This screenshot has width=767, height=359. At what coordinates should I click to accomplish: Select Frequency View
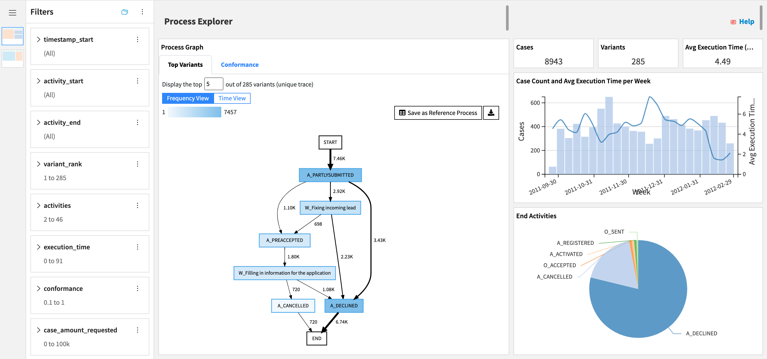188,98
